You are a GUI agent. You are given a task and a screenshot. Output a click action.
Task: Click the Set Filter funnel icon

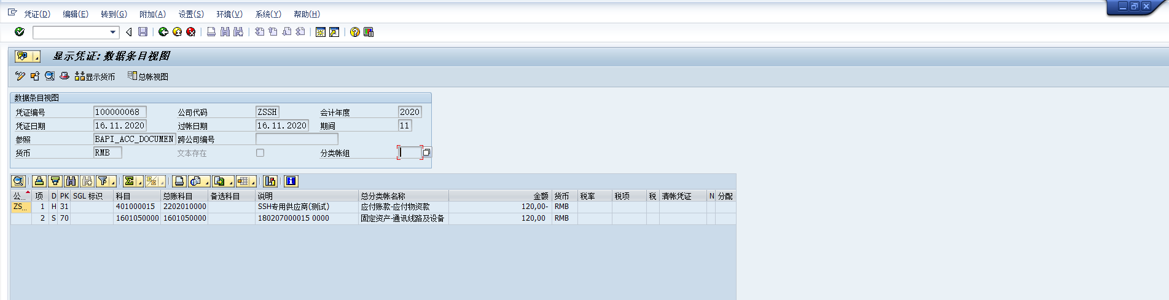103,181
